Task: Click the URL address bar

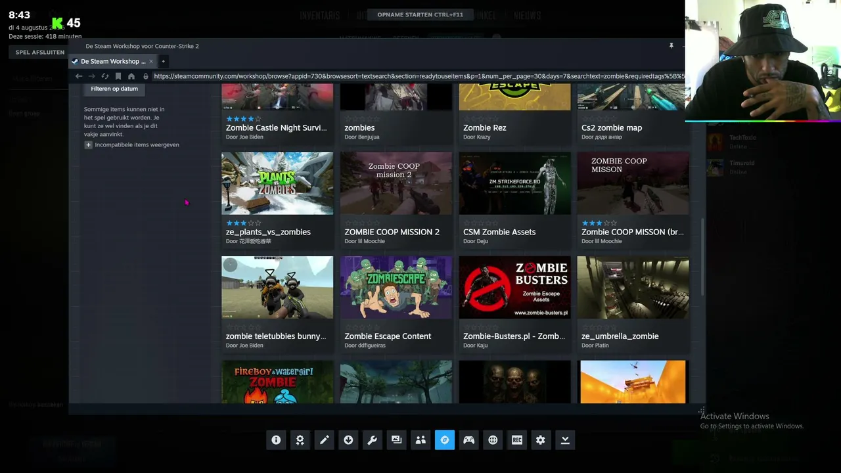Action: (419, 76)
